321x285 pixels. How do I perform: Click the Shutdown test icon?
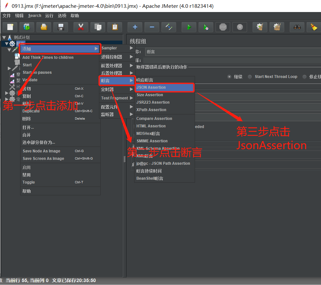[x=240, y=27]
